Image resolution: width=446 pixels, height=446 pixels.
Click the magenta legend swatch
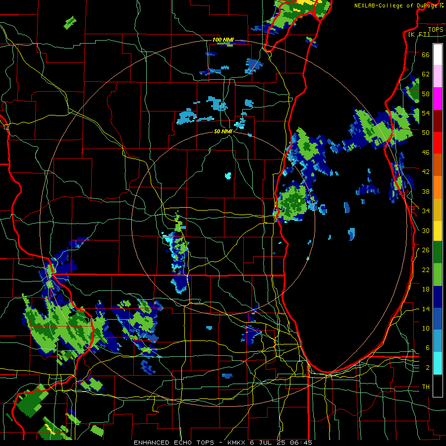click(438, 99)
